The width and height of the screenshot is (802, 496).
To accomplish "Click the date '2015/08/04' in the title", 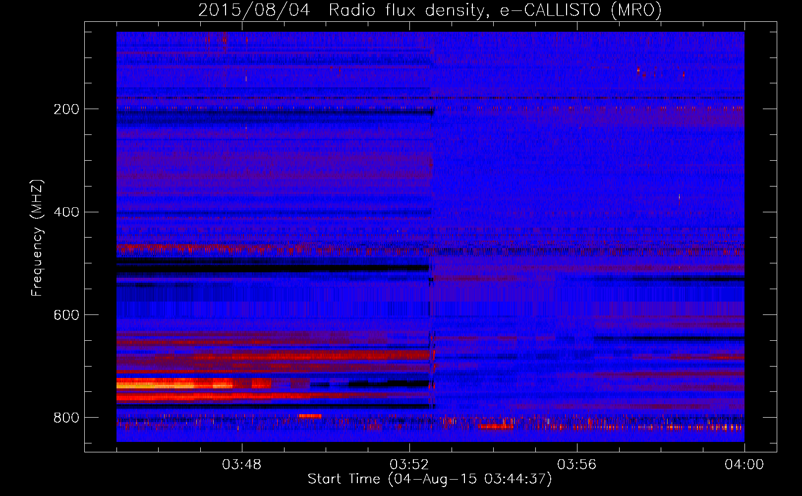I will [x=254, y=10].
